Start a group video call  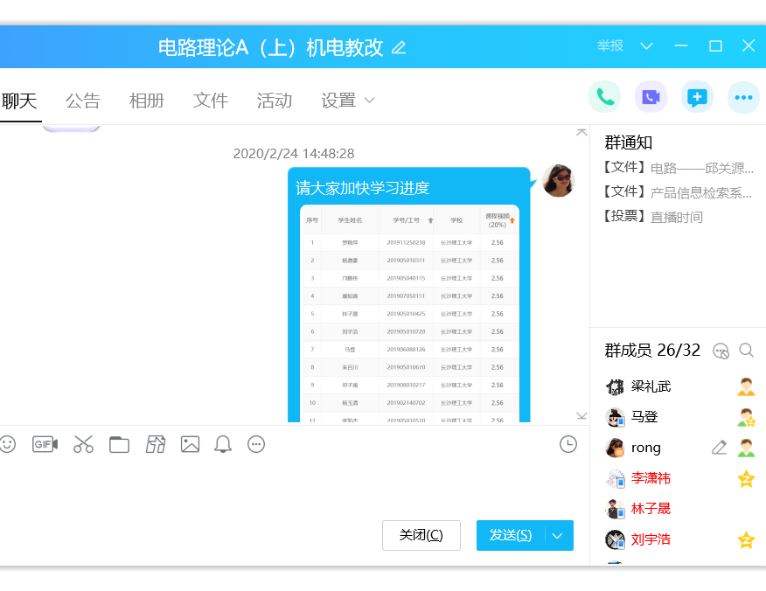(x=651, y=97)
